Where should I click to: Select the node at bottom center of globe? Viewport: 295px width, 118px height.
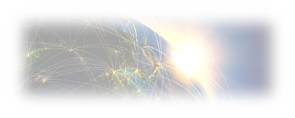(x=139, y=91)
